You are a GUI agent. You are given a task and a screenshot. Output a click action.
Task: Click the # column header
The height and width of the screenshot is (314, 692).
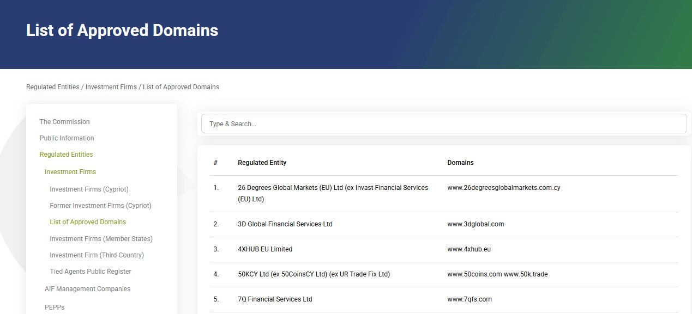[215, 163]
